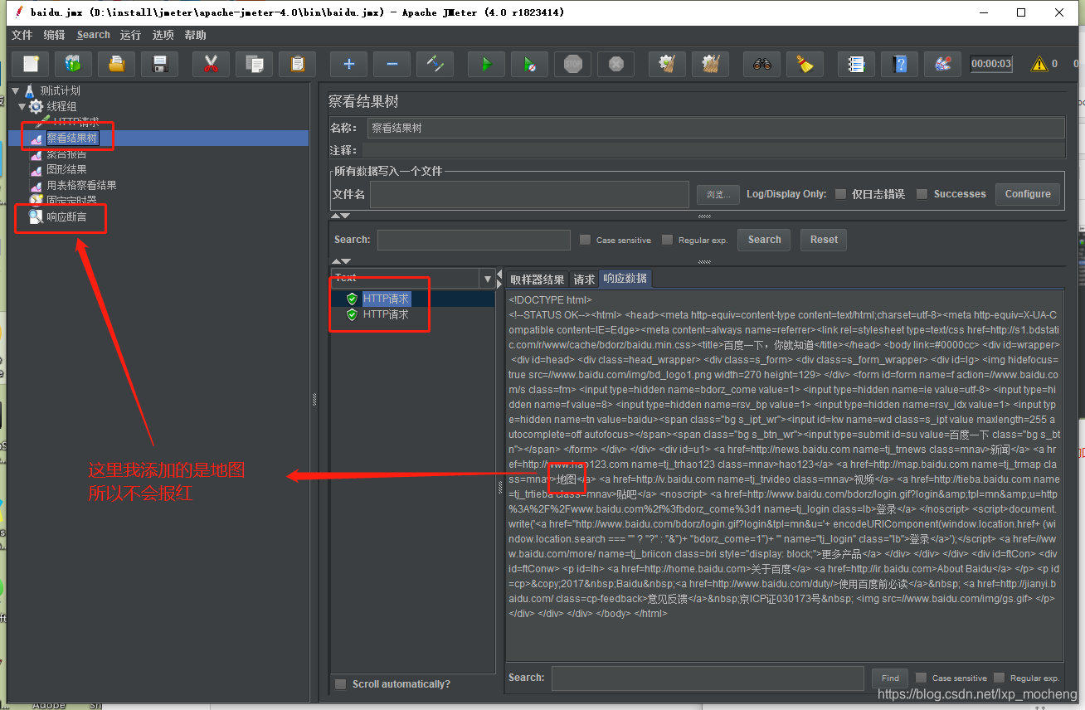Open the Templates toolbar icon
The image size is (1085, 710).
(x=74, y=64)
